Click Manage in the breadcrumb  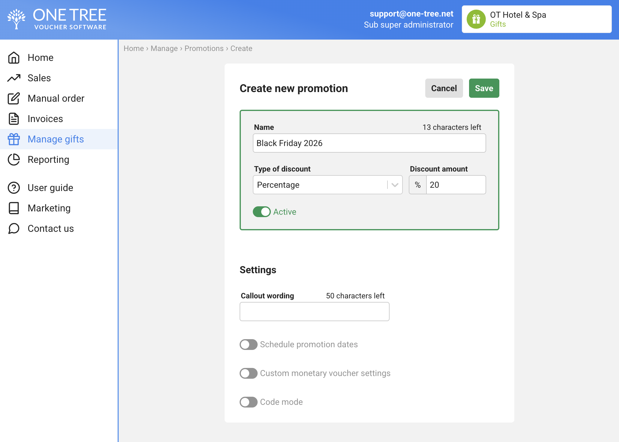coord(164,48)
